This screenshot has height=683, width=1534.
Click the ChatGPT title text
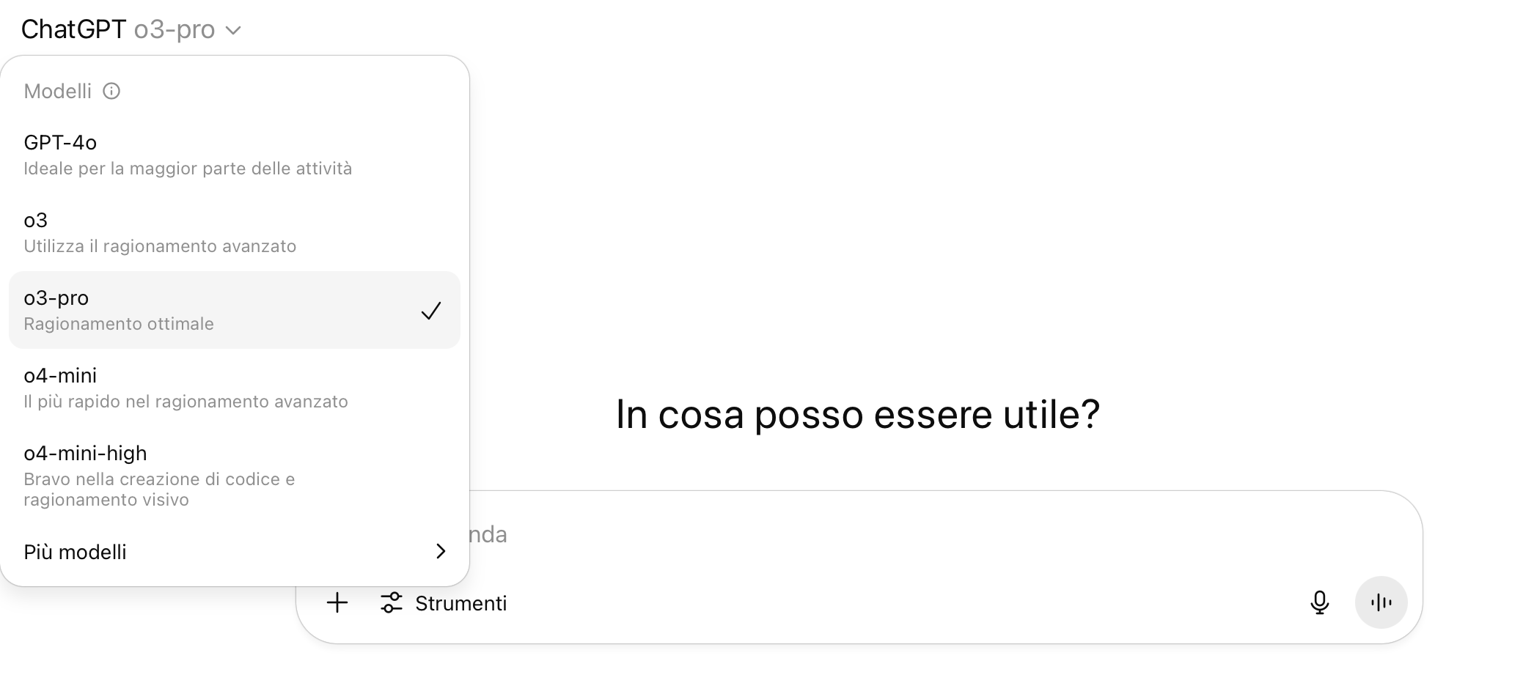point(73,29)
